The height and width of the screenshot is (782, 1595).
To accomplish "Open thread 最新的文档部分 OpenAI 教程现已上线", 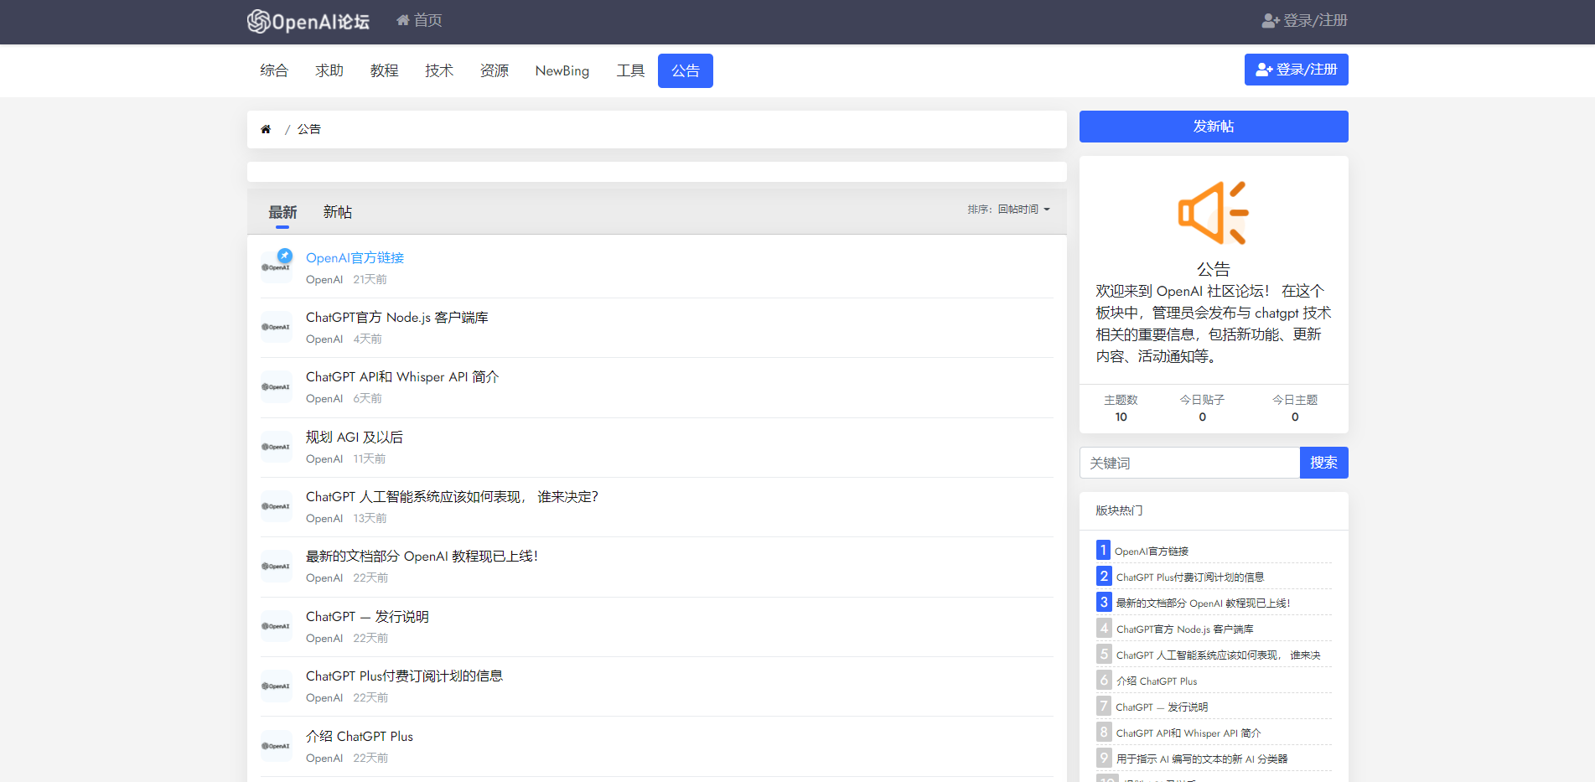I will click(x=422, y=557).
